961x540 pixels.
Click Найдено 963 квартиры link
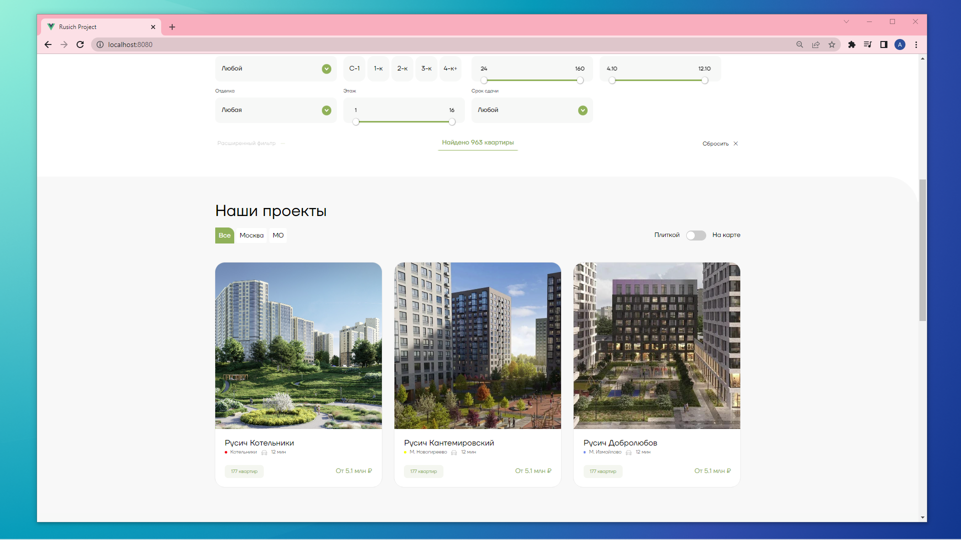(x=477, y=142)
